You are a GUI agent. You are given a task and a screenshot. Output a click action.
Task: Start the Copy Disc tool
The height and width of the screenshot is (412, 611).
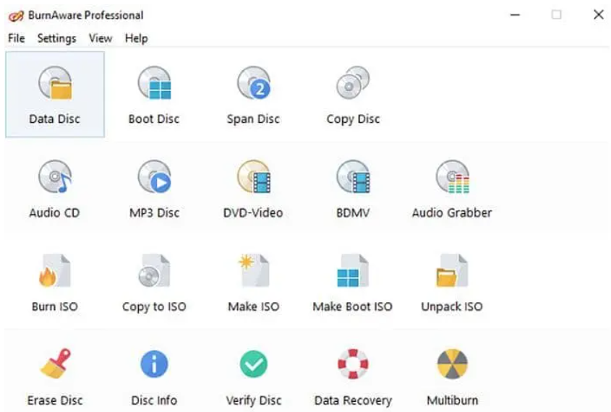[353, 94]
